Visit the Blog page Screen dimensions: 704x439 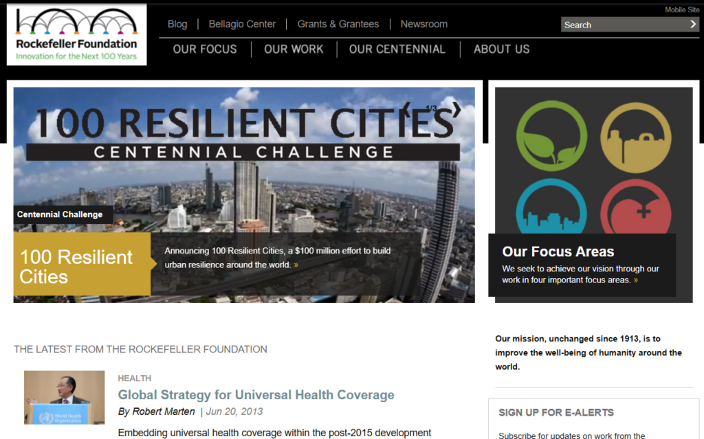pos(177,24)
